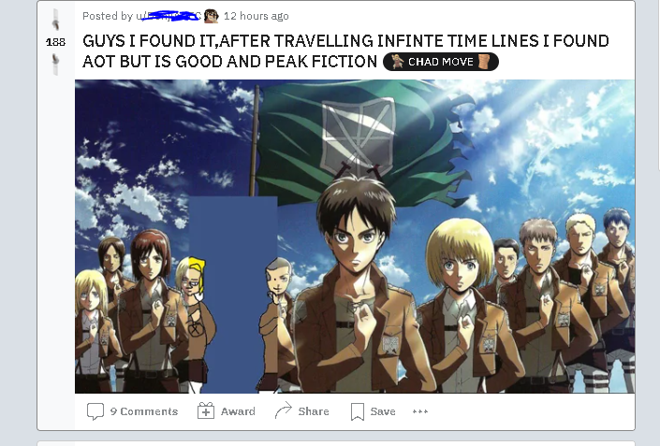Click the Award gift box icon
The height and width of the screenshot is (446, 660).
click(206, 410)
